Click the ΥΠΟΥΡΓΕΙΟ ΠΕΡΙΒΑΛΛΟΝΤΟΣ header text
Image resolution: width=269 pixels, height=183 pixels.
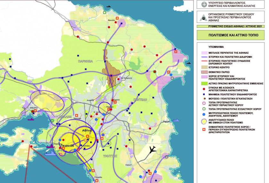pyautogui.click(x=232, y=4)
